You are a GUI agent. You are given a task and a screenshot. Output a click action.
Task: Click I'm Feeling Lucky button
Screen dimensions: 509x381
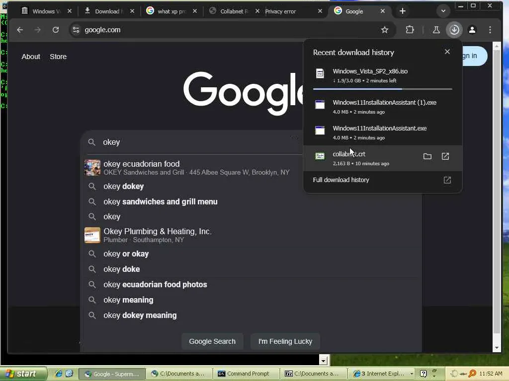(x=285, y=341)
